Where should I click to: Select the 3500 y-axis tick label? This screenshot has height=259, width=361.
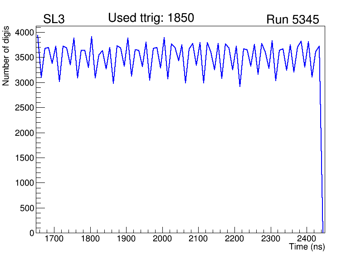click(24, 58)
